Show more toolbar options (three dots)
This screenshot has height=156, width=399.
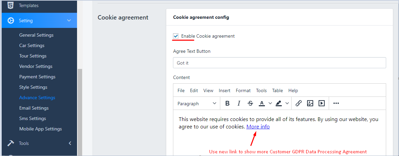(336, 104)
